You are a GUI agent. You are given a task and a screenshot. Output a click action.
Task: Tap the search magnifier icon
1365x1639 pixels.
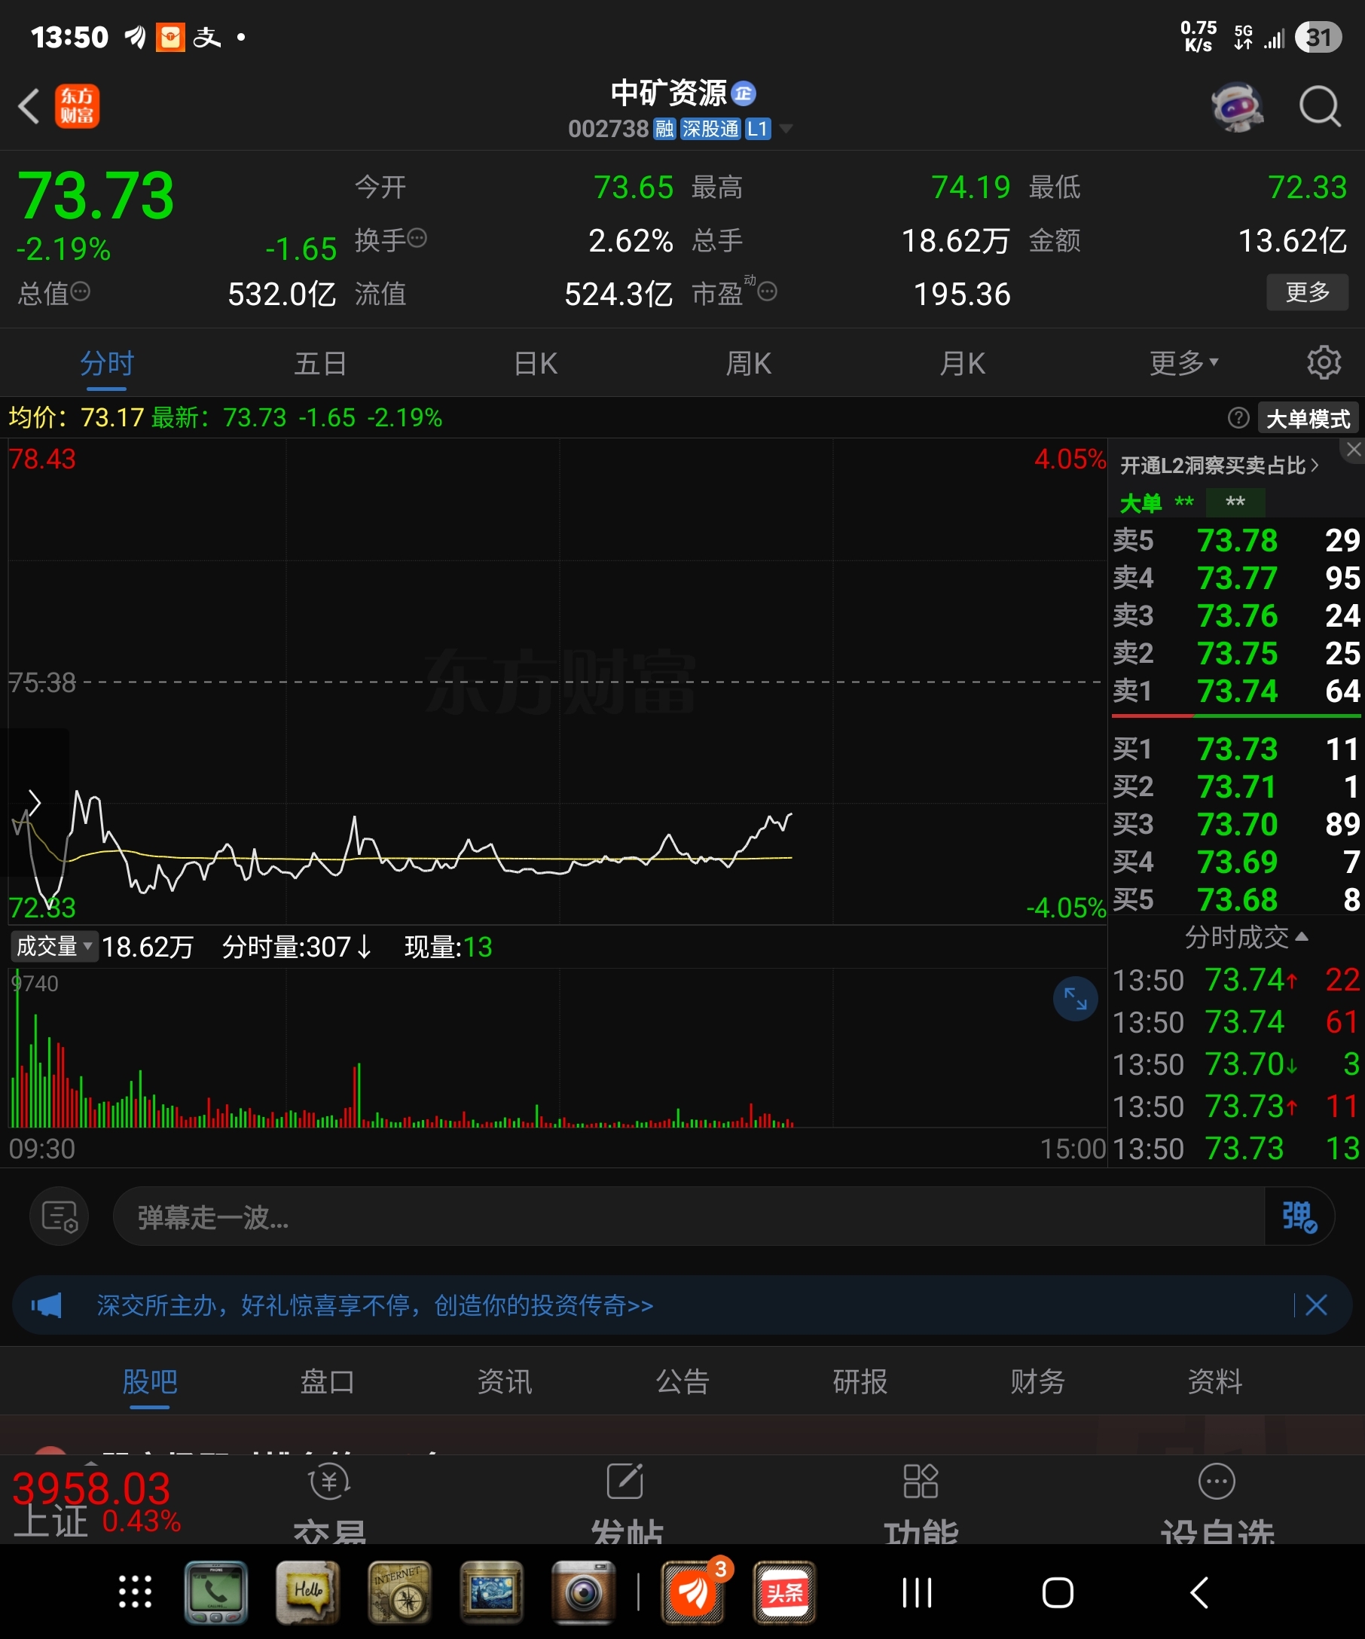[1320, 106]
